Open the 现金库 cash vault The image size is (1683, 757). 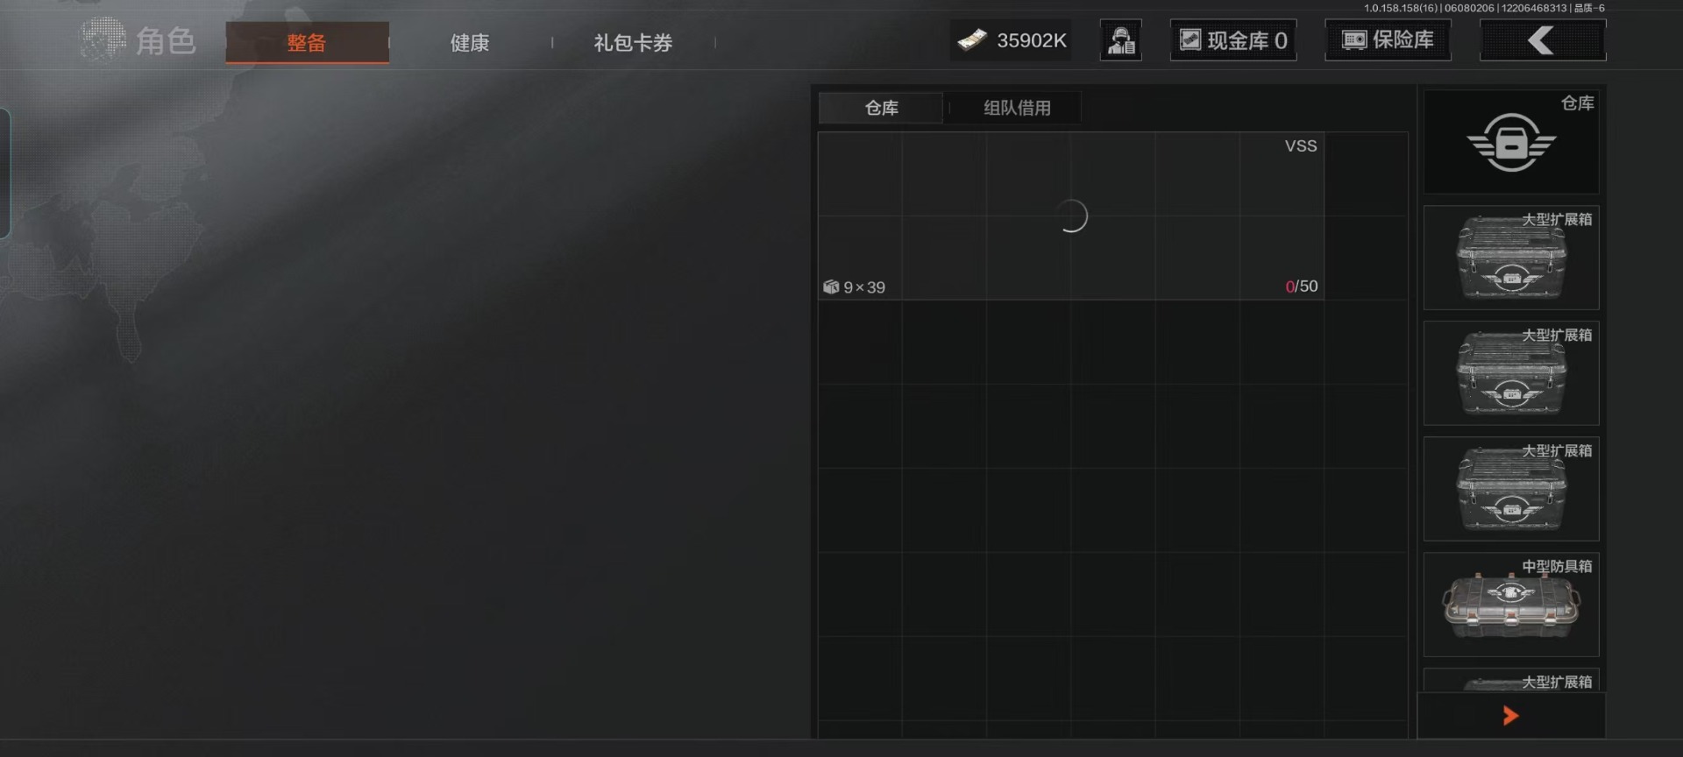point(1233,40)
